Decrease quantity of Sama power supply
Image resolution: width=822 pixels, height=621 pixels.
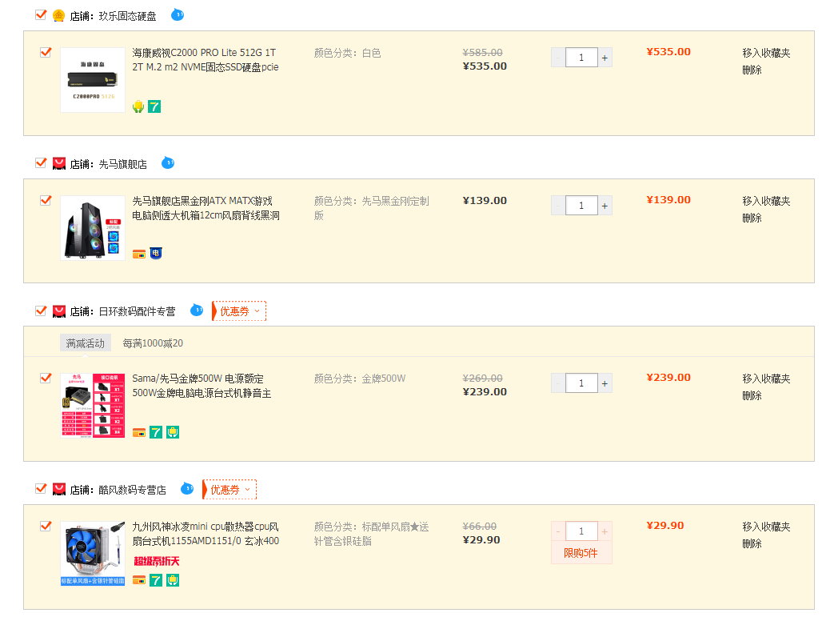pyautogui.click(x=558, y=383)
